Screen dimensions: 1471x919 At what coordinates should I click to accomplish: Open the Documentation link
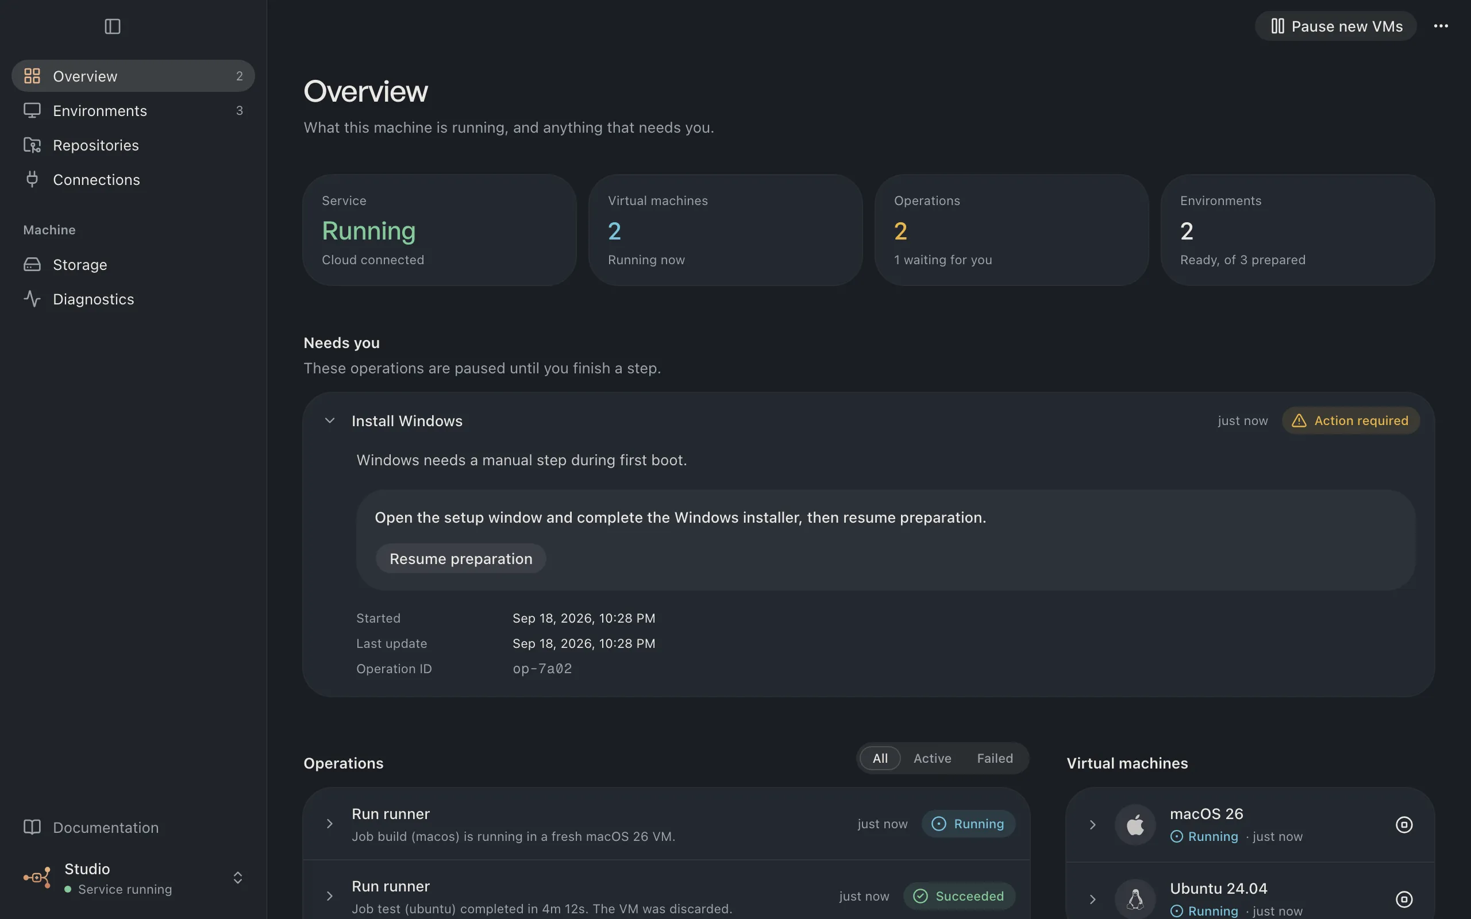click(x=133, y=827)
